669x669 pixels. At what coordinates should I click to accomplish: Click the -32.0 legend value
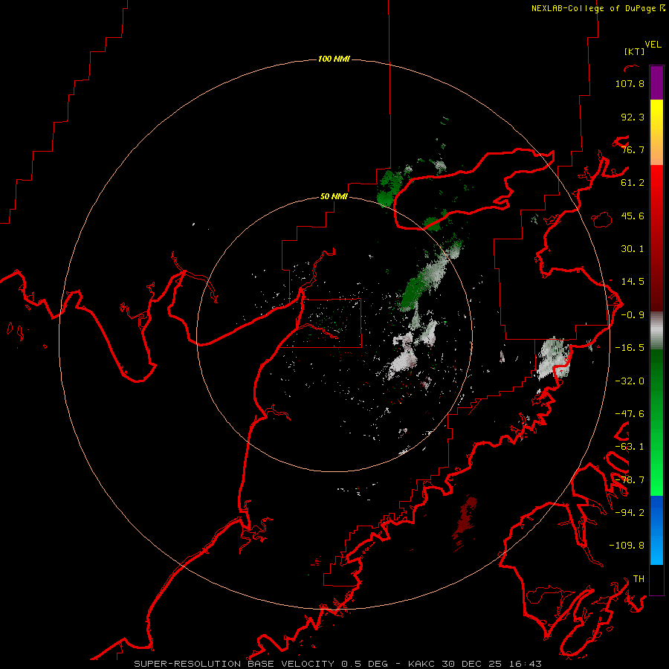pos(630,381)
